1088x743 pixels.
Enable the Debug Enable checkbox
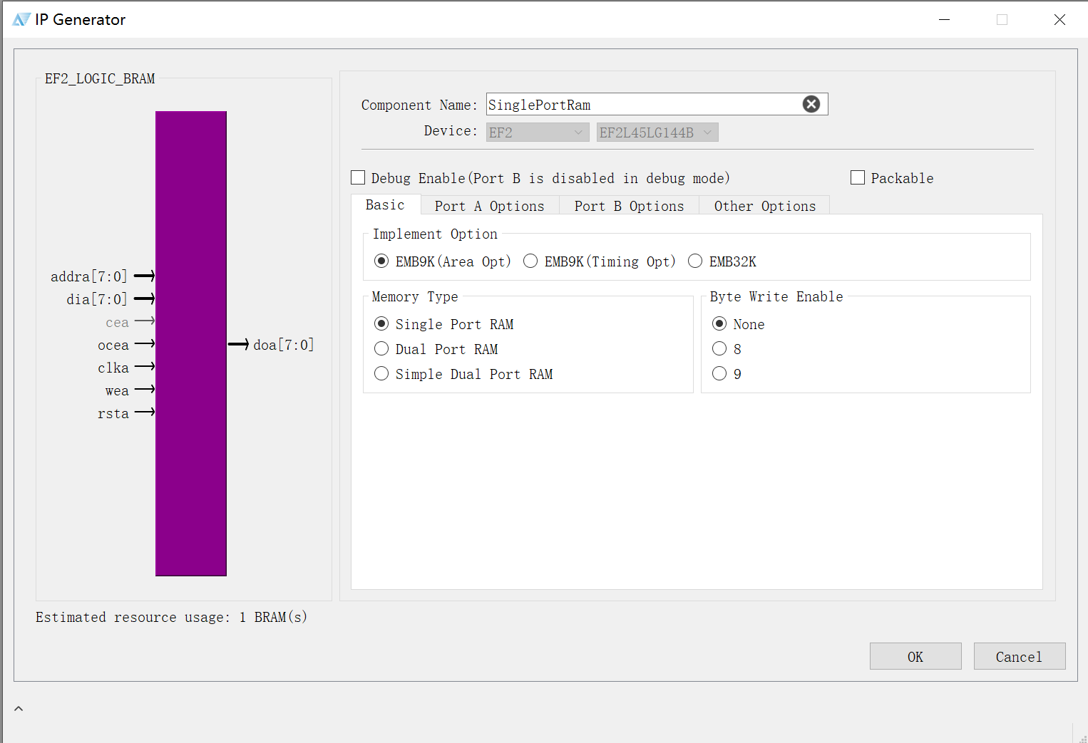point(359,177)
